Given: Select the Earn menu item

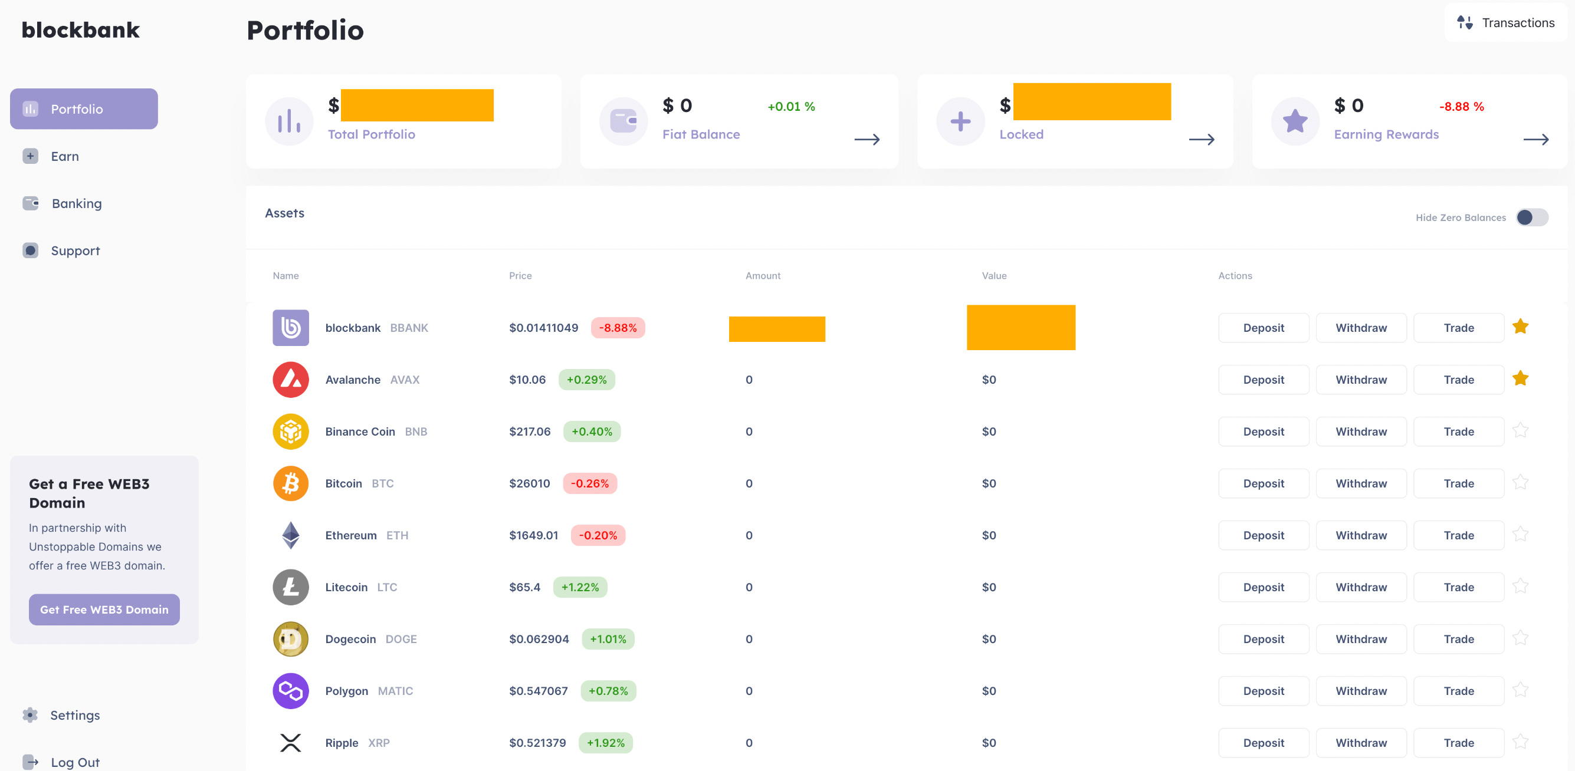Looking at the screenshot, I should click(x=65, y=156).
